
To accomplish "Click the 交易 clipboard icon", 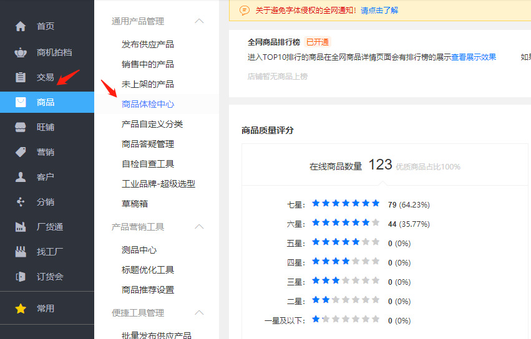I will tap(21, 77).
